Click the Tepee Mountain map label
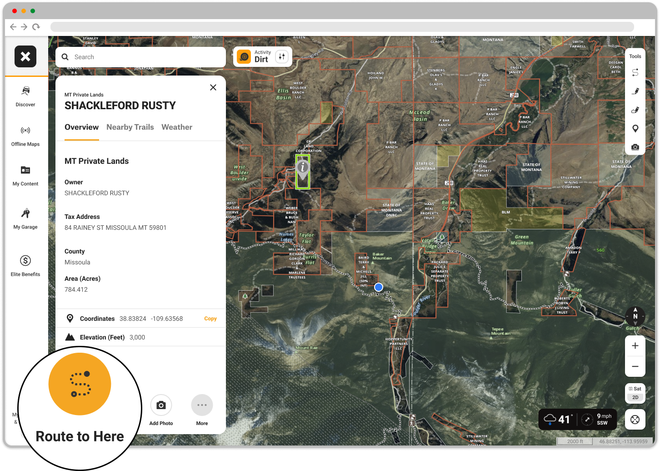This screenshot has height=471, width=660. tap(500, 331)
